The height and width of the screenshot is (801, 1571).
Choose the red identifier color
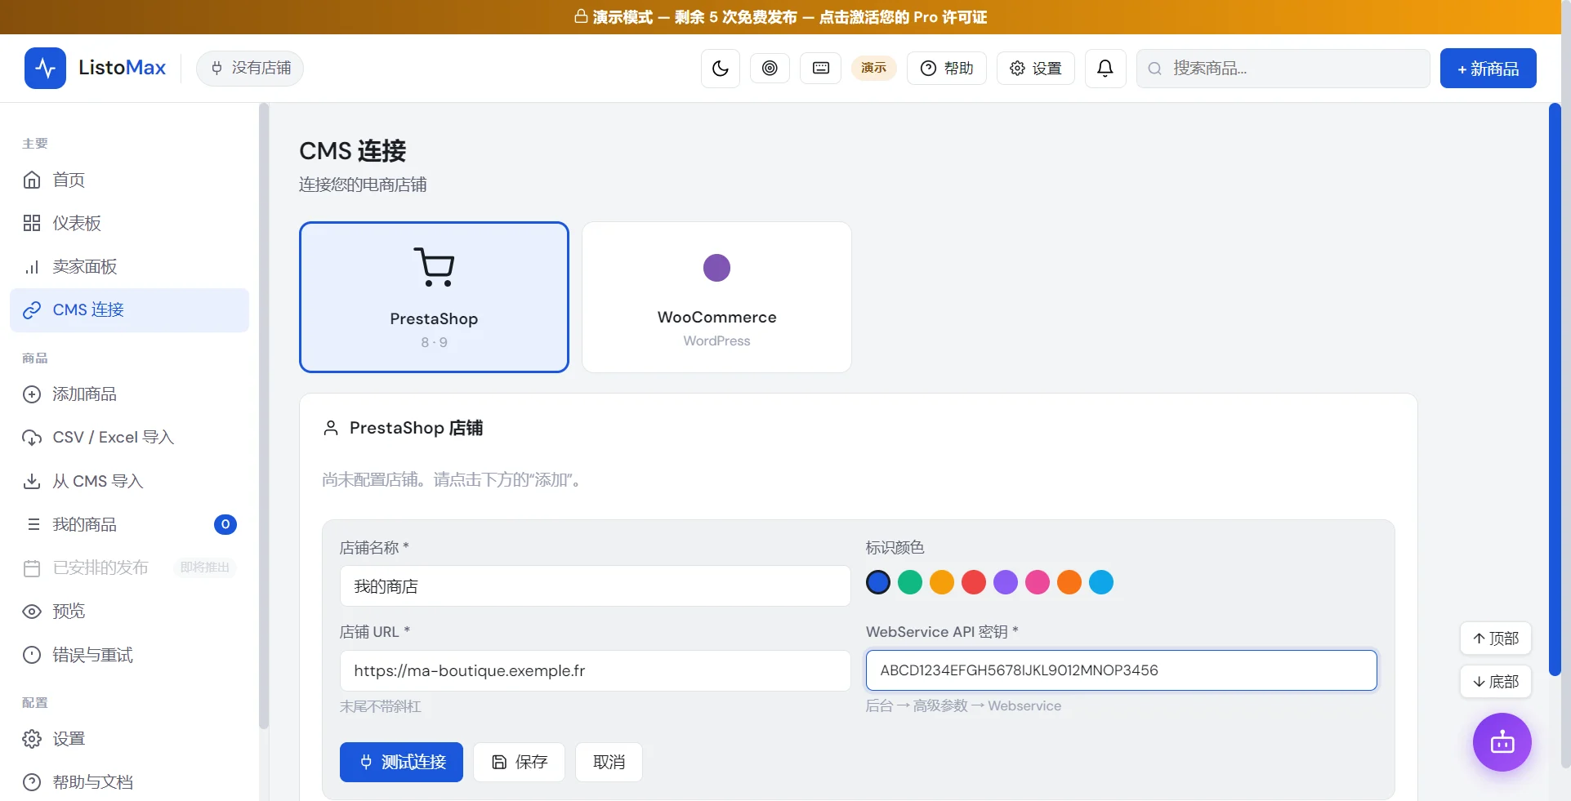pyautogui.click(x=974, y=582)
